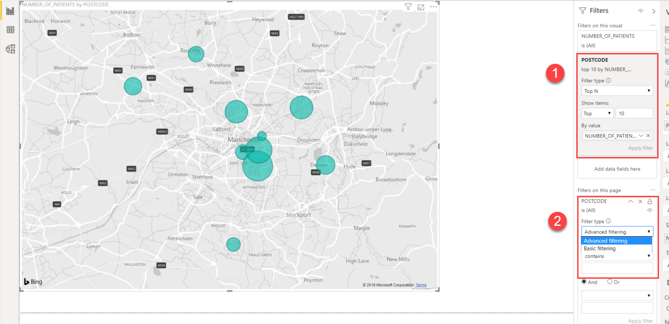The width and height of the screenshot is (669, 324).
Task: Click the filter funnel icon on map visual
Action: click(x=408, y=7)
